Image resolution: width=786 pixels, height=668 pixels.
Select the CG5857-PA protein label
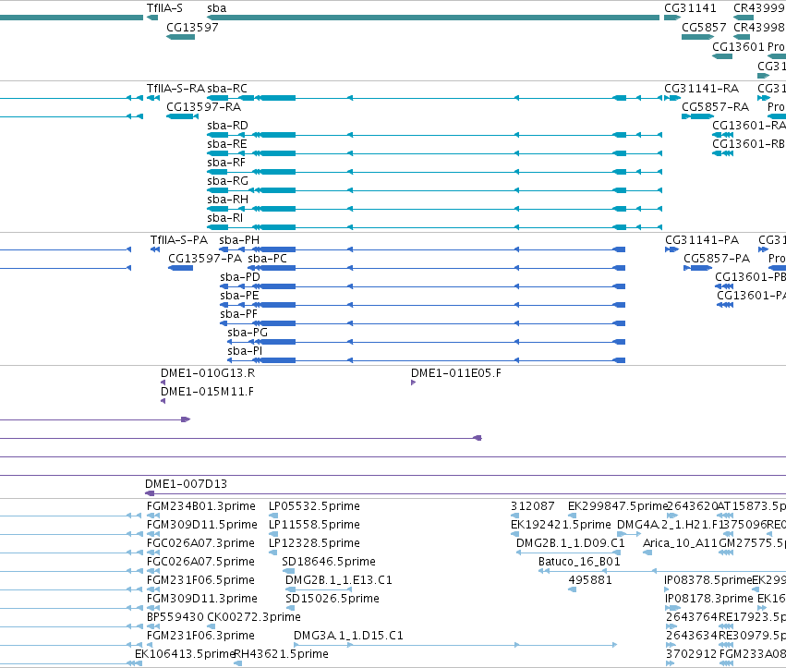[x=717, y=259]
